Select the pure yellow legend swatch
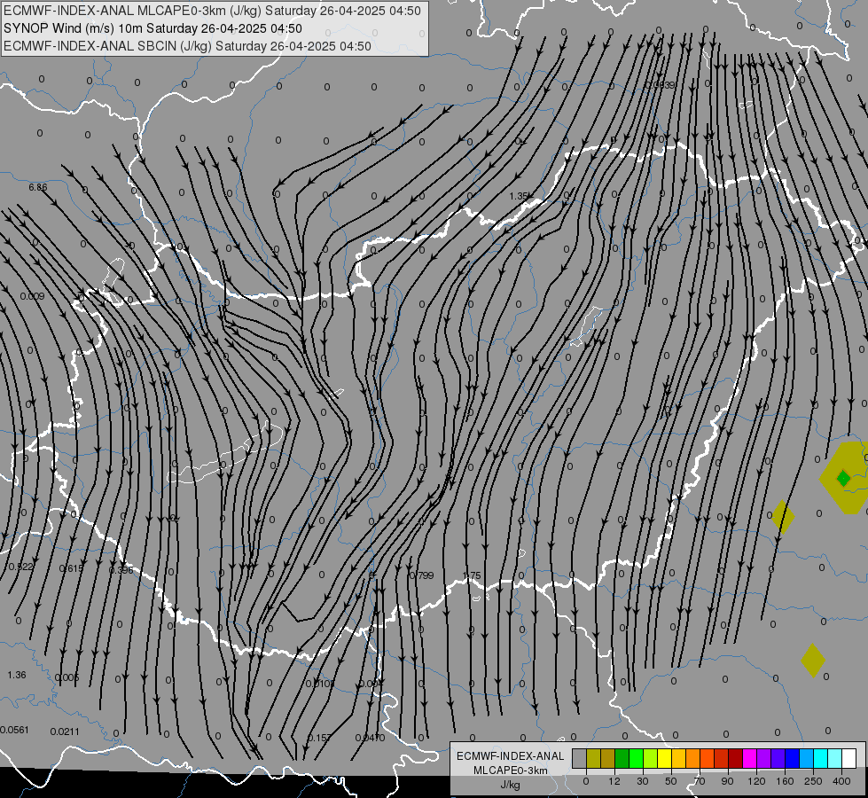 pos(665,758)
